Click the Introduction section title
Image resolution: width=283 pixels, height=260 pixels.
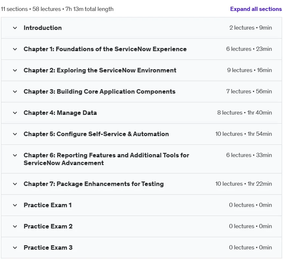[x=43, y=28]
